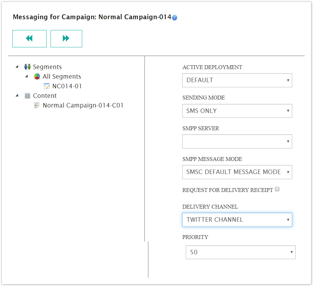Click the Content node icon
313x286 pixels.
[x=27, y=95]
